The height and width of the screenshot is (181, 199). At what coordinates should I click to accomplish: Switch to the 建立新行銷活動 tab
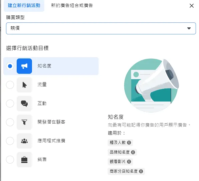click(x=24, y=6)
